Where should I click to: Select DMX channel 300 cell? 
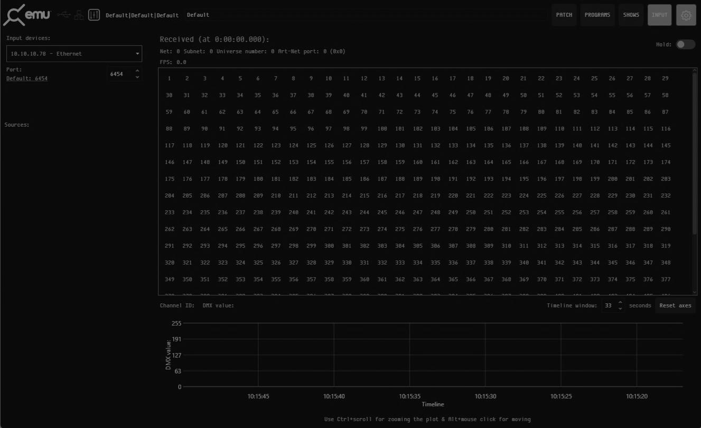coord(329,246)
